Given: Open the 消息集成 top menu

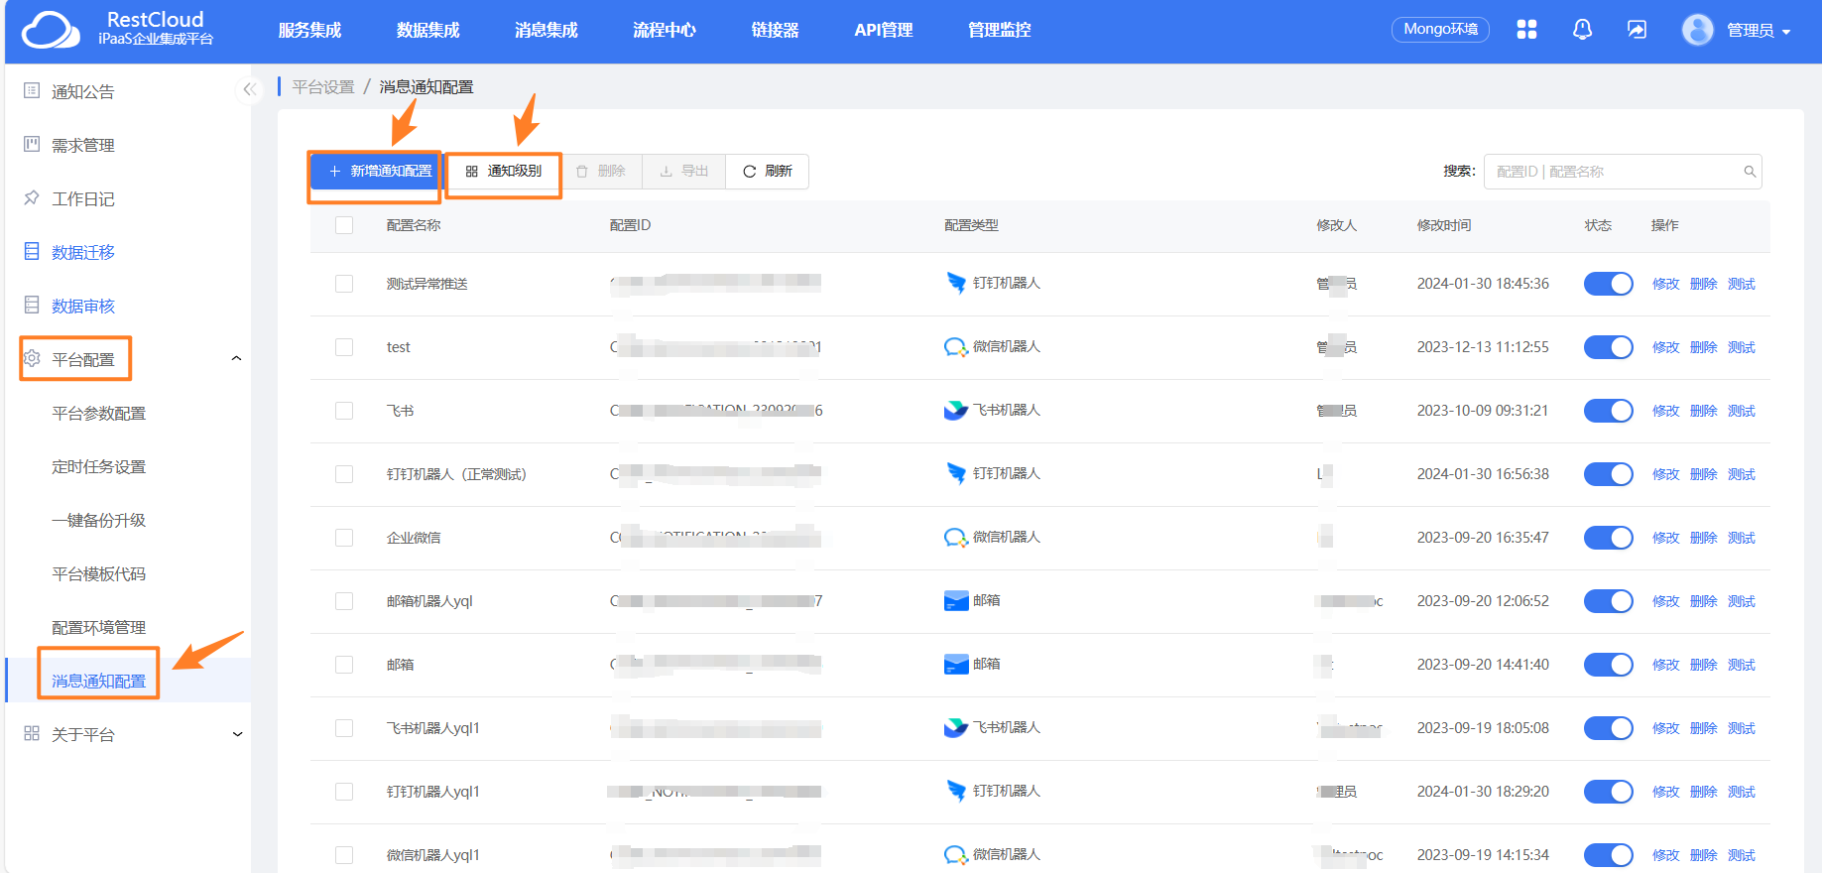Looking at the screenshot, I should pyautogui.click(x=546, y=30).
